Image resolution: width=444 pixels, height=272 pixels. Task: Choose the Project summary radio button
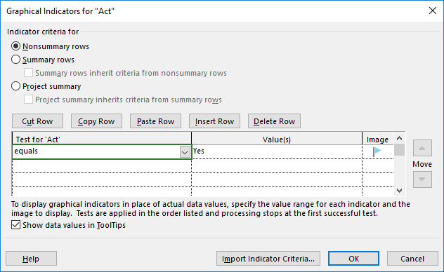15,86
